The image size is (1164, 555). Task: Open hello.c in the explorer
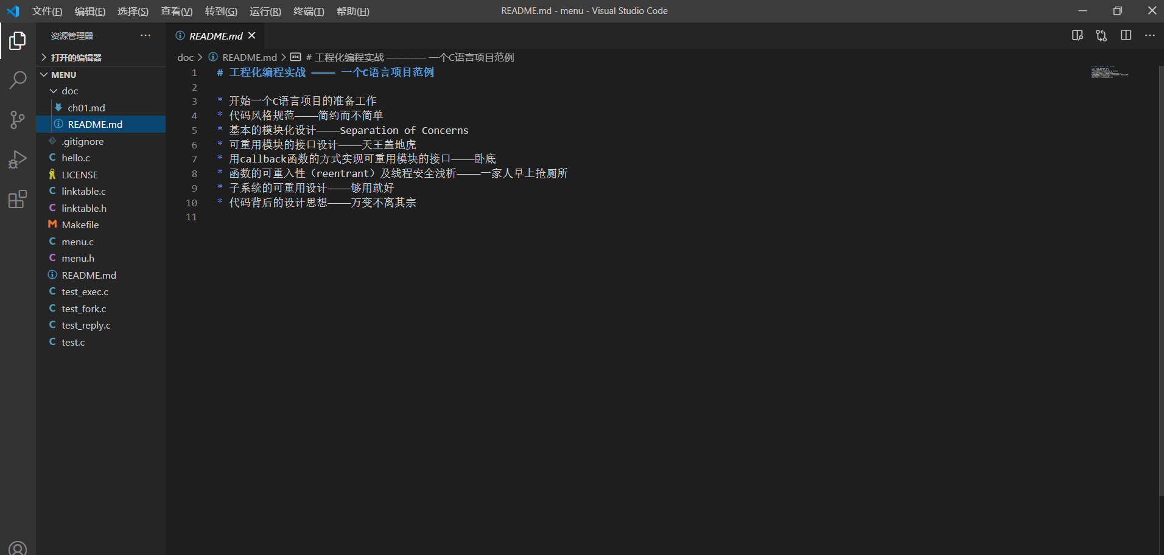[101, 158]
